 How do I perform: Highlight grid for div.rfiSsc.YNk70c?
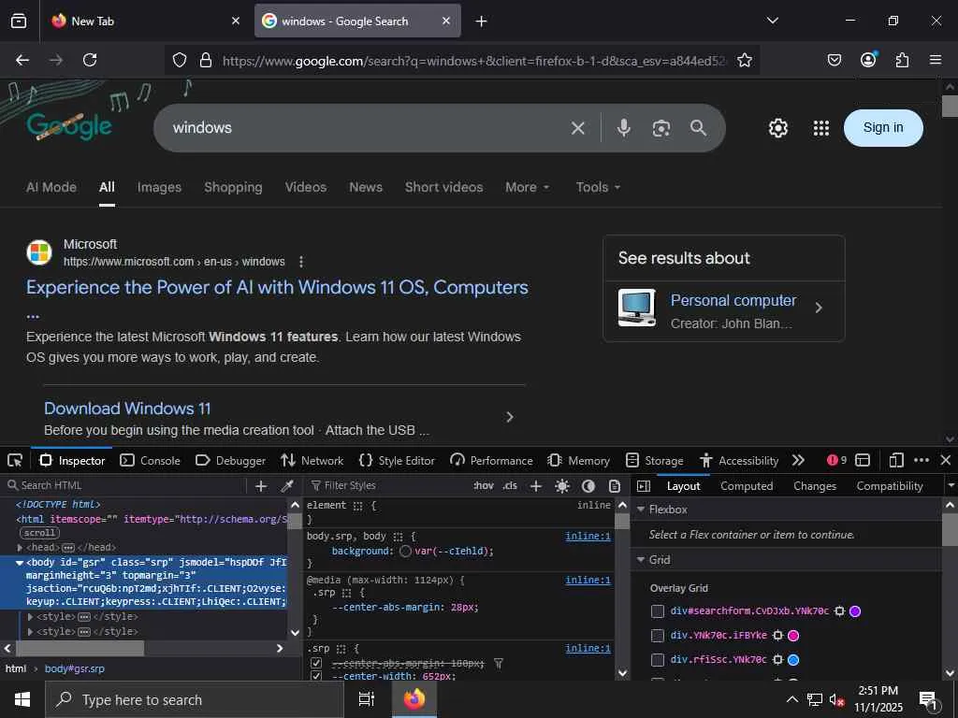[x=777, y=660]
